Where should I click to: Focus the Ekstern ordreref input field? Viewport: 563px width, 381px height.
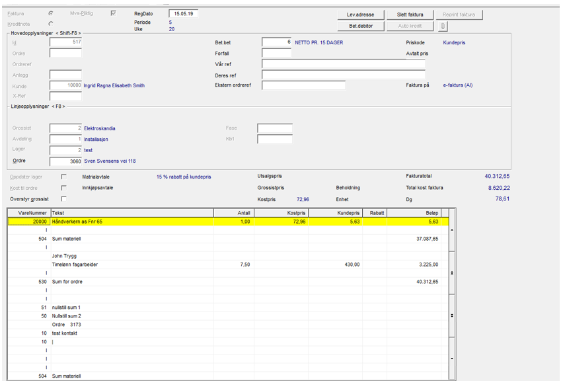(x=303, y=85)
